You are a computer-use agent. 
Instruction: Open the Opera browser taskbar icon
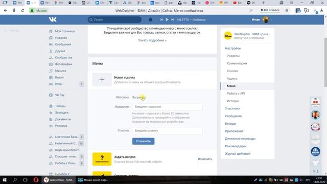tap(36, 180)
